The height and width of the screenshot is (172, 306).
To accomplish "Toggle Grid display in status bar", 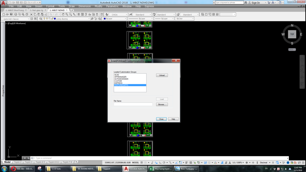I will tap(142, 163).
